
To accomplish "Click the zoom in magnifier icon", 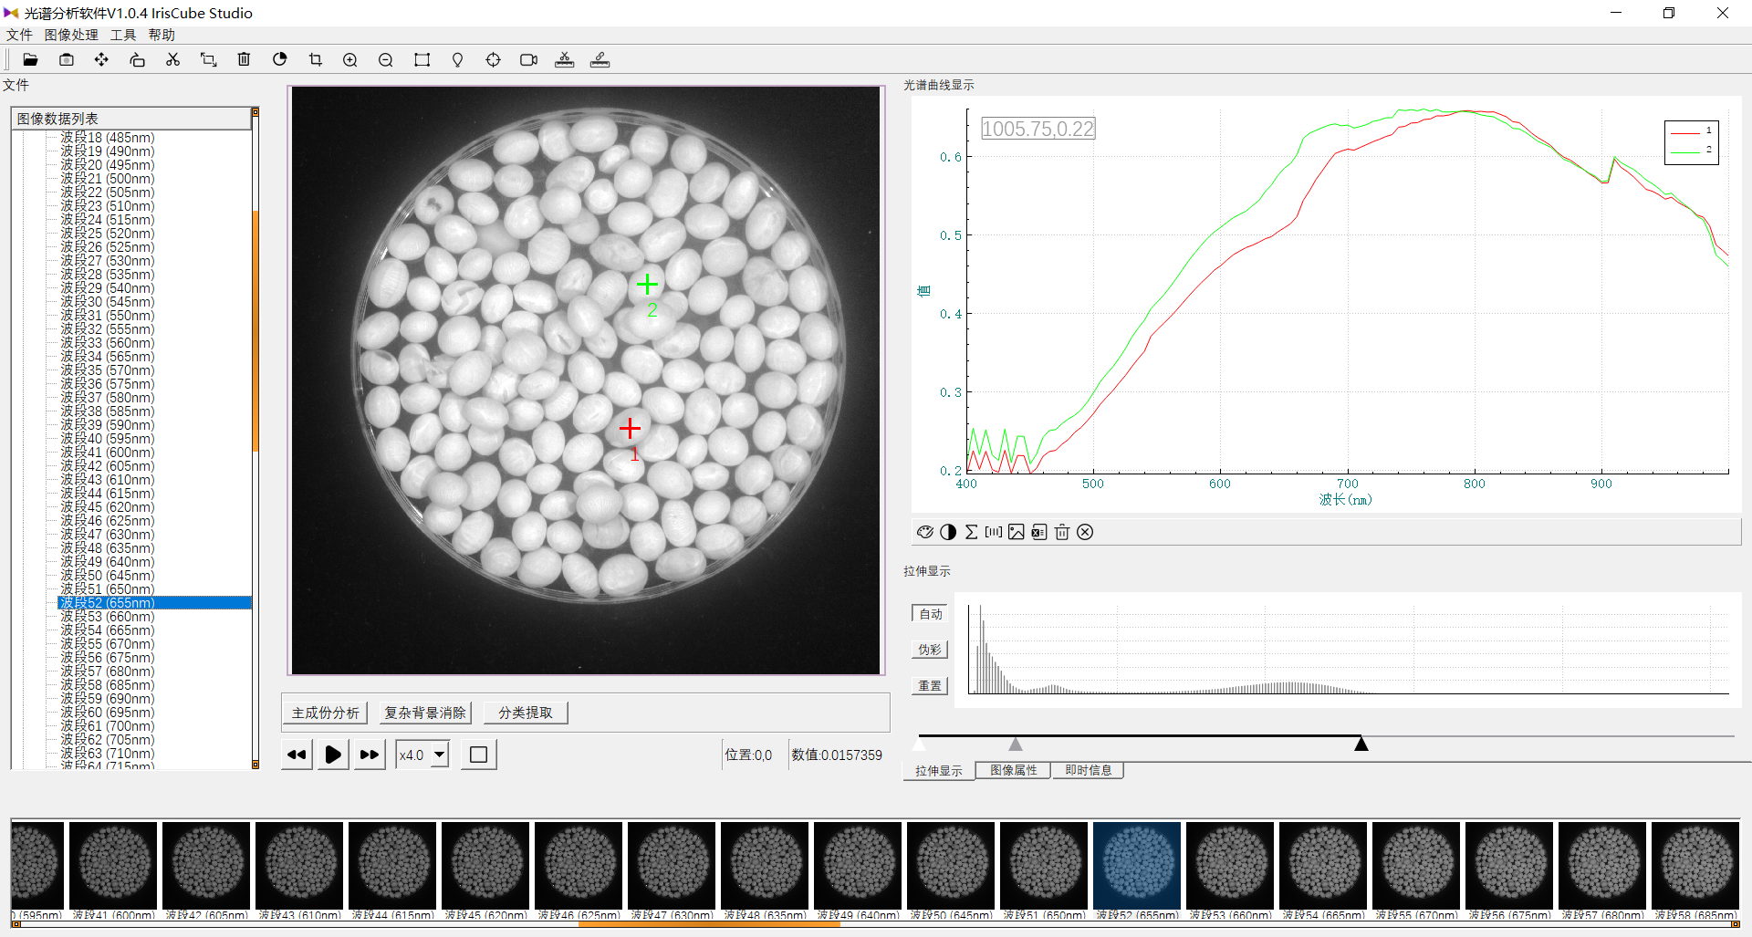I will click(x=349, y=60).
